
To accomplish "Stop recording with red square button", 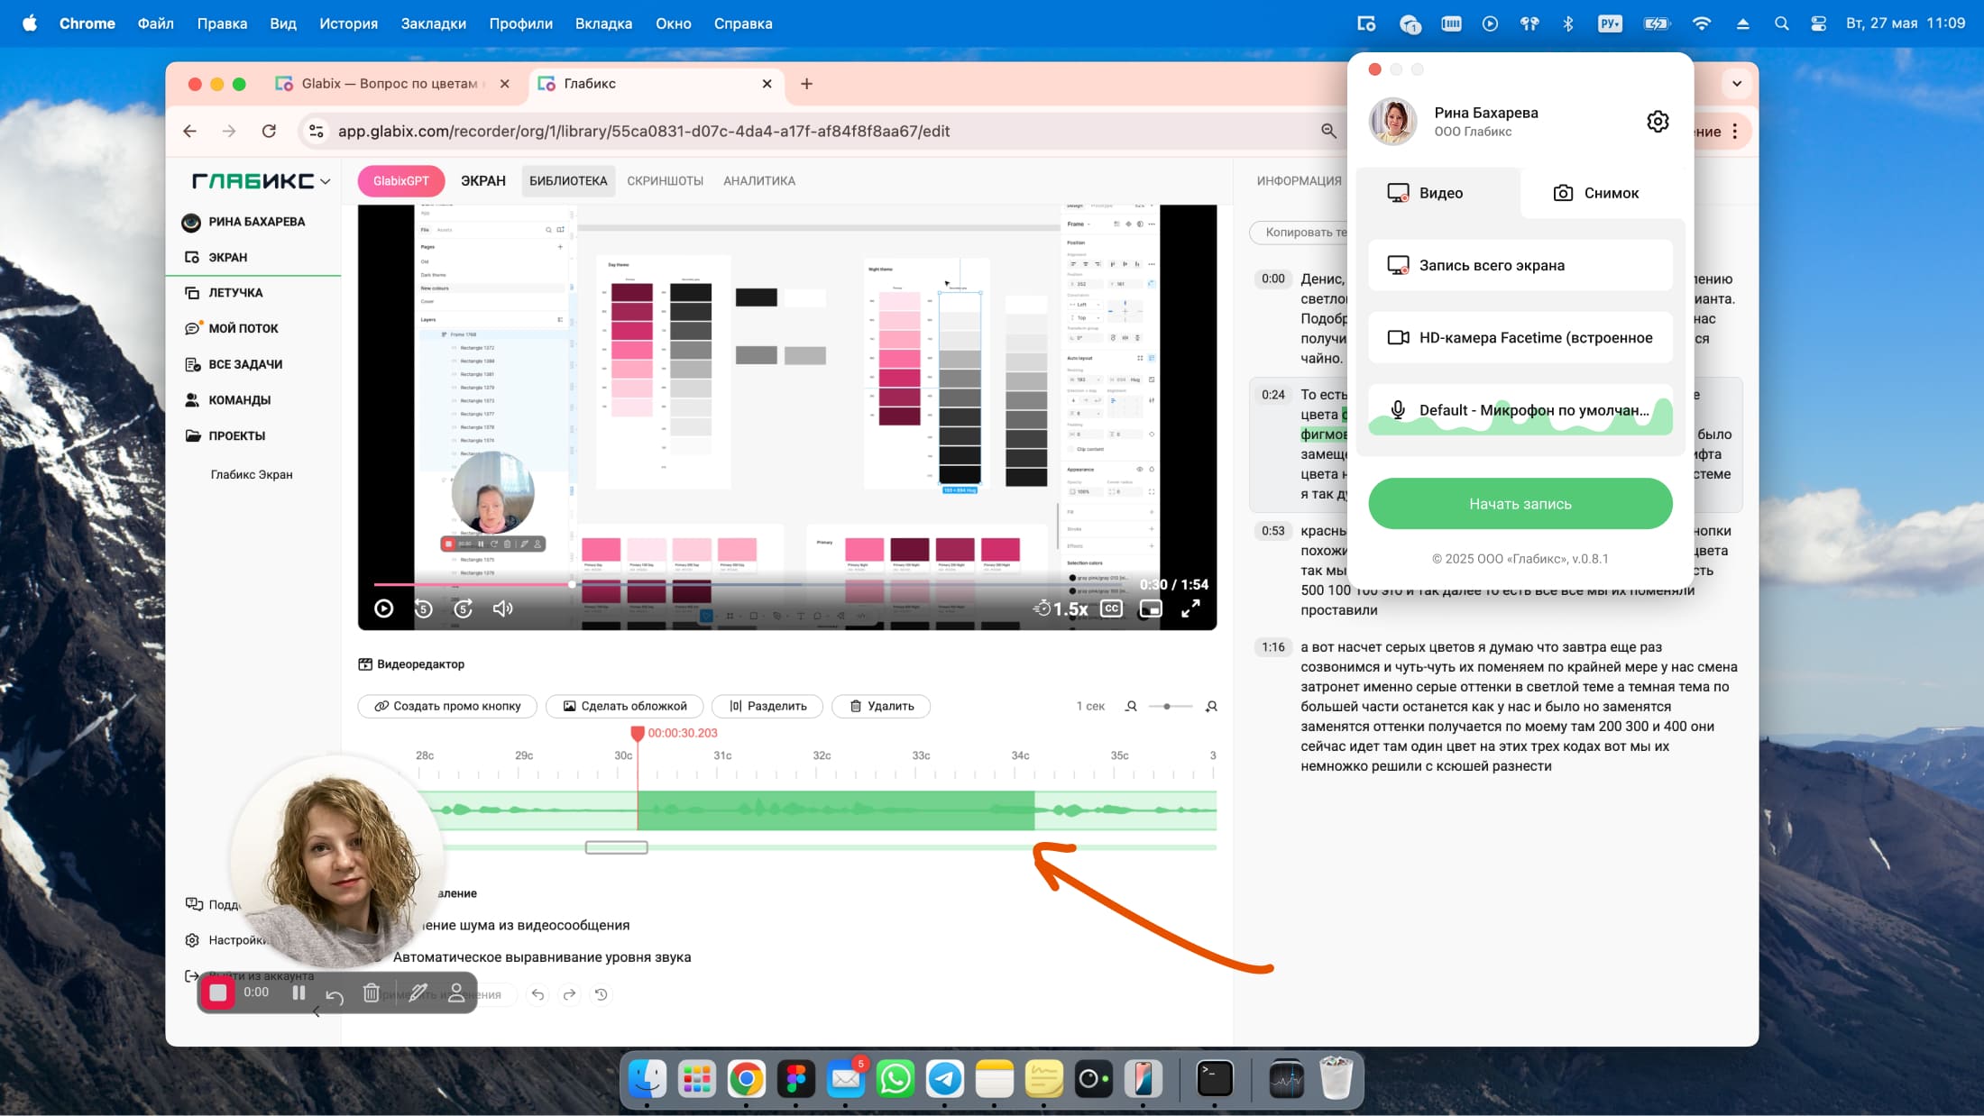I will click(x=217, y=993).
